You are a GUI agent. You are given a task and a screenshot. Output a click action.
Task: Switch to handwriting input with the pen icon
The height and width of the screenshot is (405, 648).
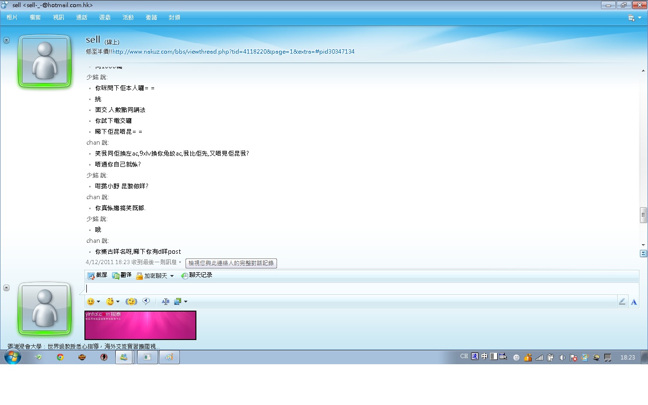(x=622, y=302)
